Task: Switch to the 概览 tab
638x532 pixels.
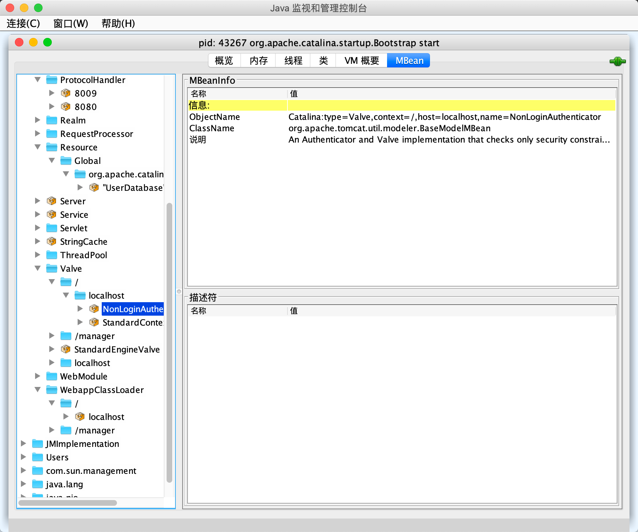Action: [224, 61]
